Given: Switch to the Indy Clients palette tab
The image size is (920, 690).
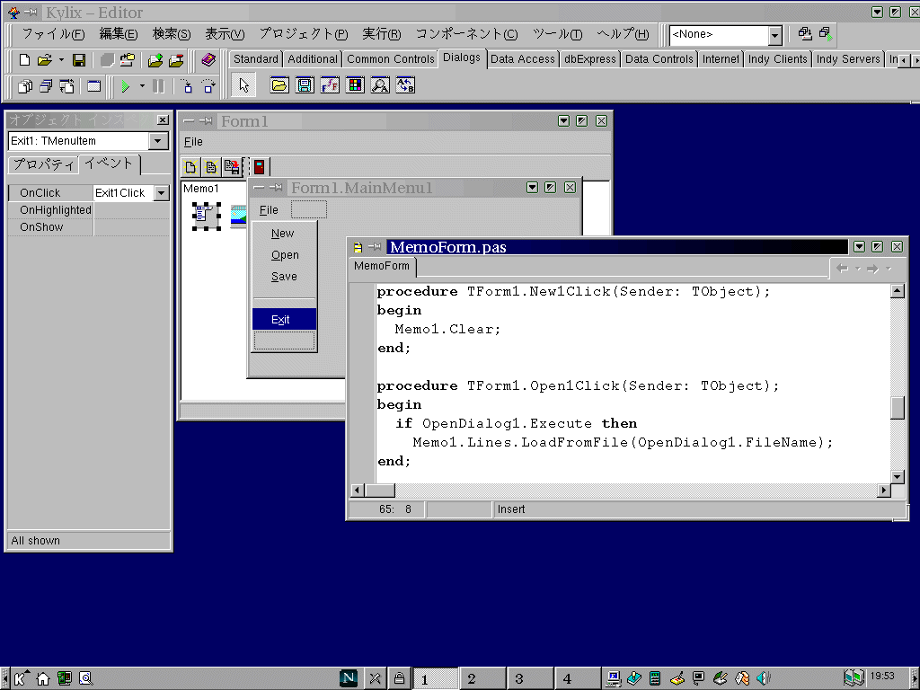Looking at the screenshot, I should click(777, 58).
